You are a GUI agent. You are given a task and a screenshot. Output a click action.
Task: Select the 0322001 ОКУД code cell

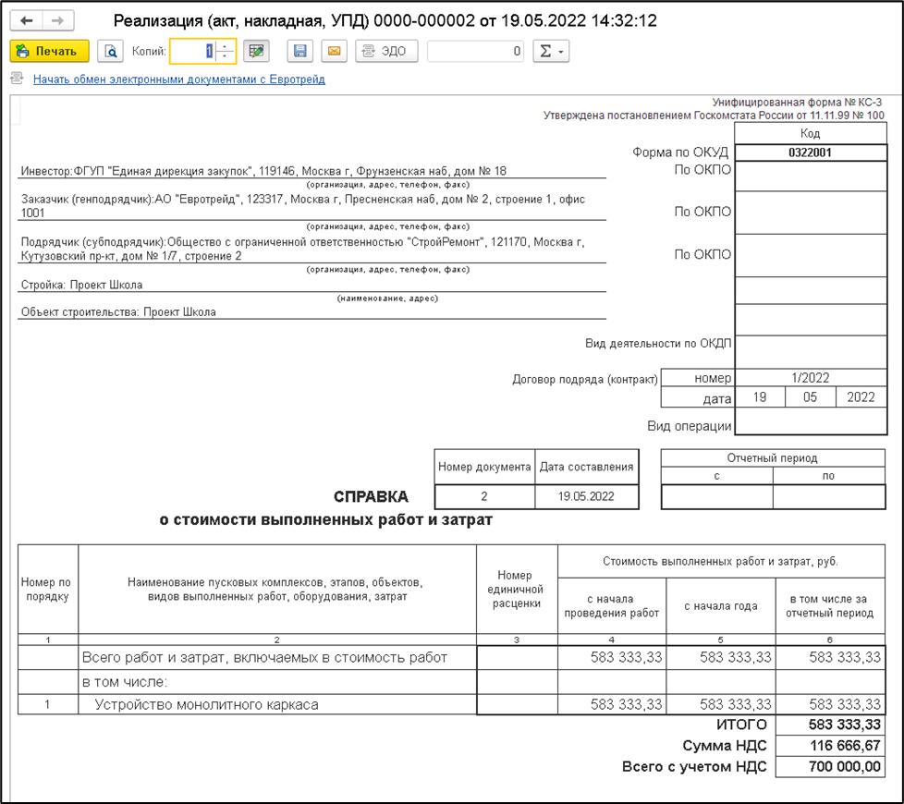click(809, 152)
